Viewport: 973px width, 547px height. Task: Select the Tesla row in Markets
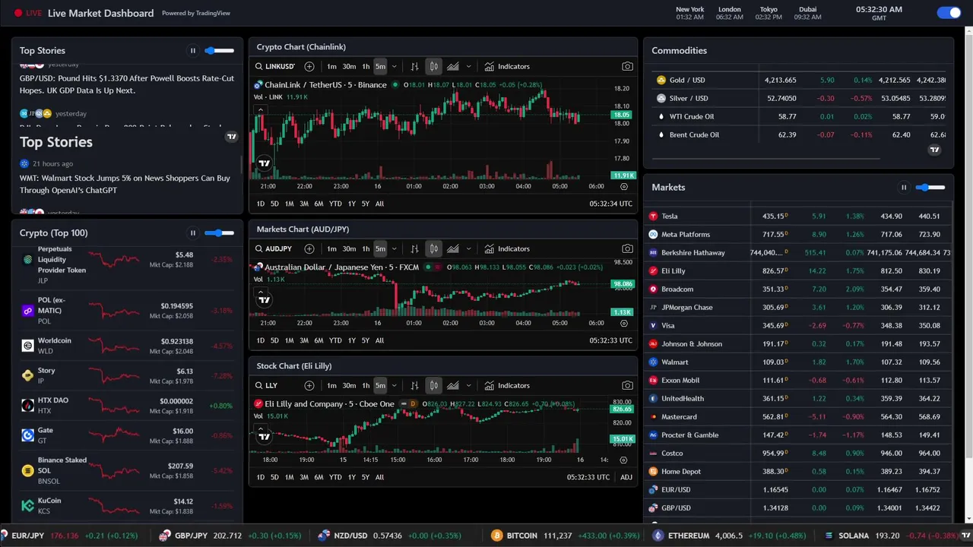[798, 217]
